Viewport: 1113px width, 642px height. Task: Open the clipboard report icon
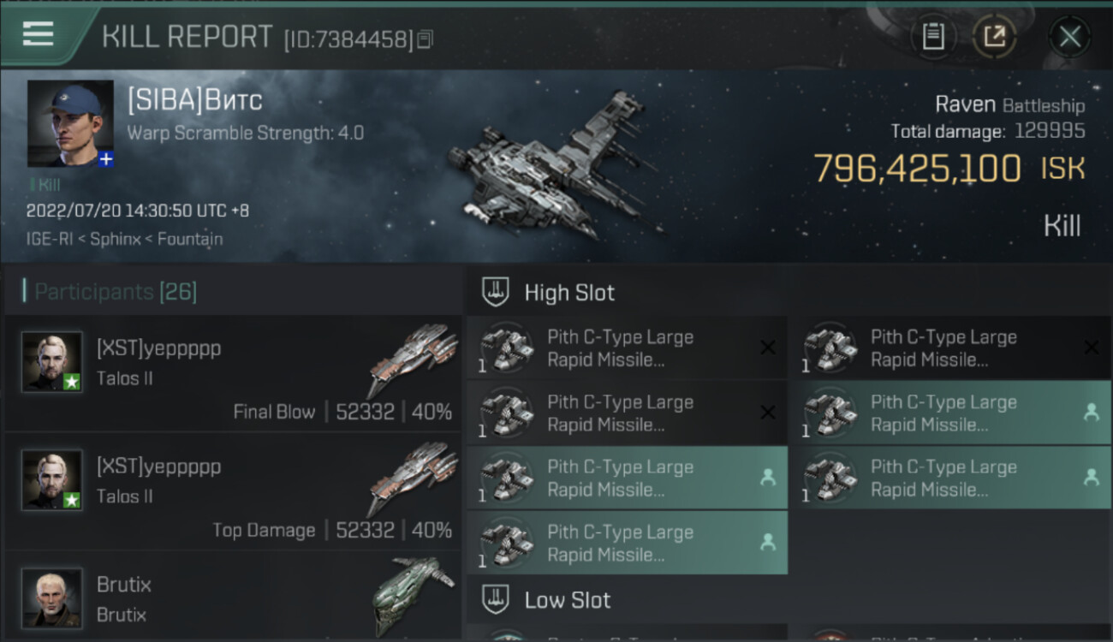pos(933,37)
